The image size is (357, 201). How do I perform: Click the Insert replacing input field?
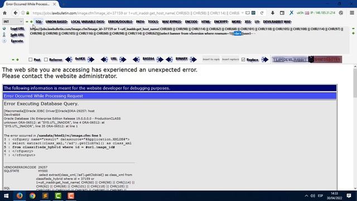[230, 60]
